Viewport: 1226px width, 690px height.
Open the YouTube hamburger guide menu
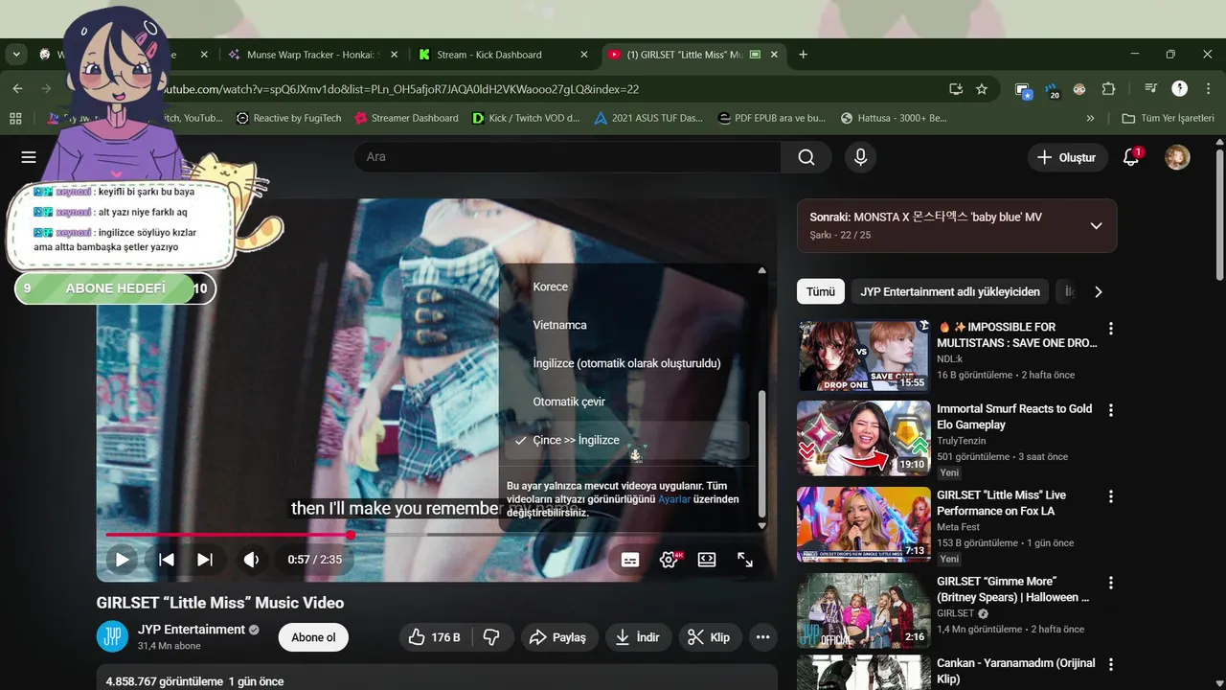[x=29, y=157]
